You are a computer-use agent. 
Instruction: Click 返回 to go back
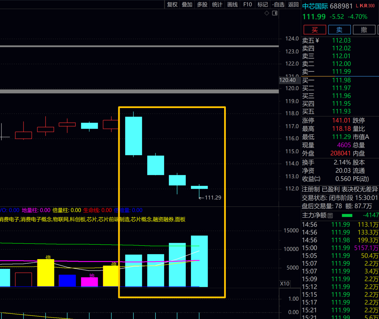point(293,5)
